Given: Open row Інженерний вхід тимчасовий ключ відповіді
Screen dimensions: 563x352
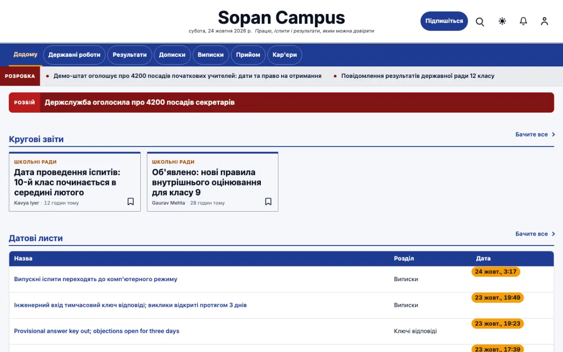Looking at the screenshot, I should (130, 305).
